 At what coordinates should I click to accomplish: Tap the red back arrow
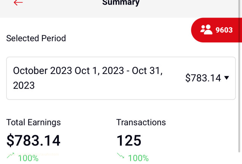(x=18, y=3)
